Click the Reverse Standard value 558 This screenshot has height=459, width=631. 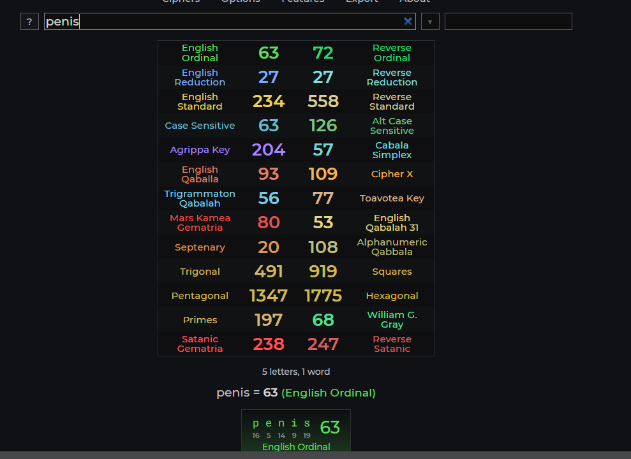pyautogui.click(x=323, y=101)
